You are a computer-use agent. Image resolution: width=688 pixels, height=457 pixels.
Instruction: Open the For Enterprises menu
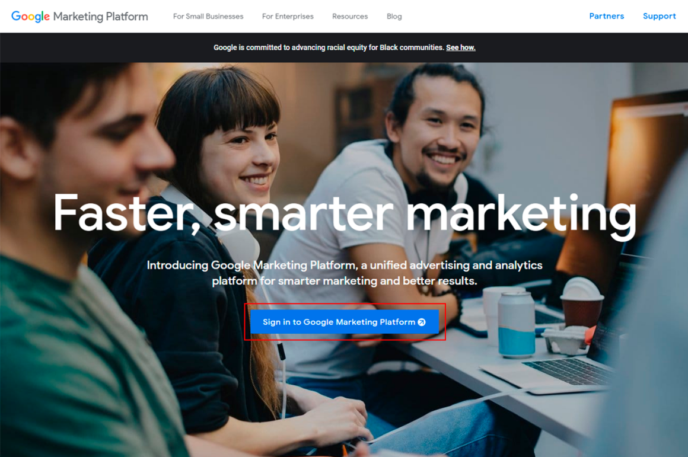[288, 16]
